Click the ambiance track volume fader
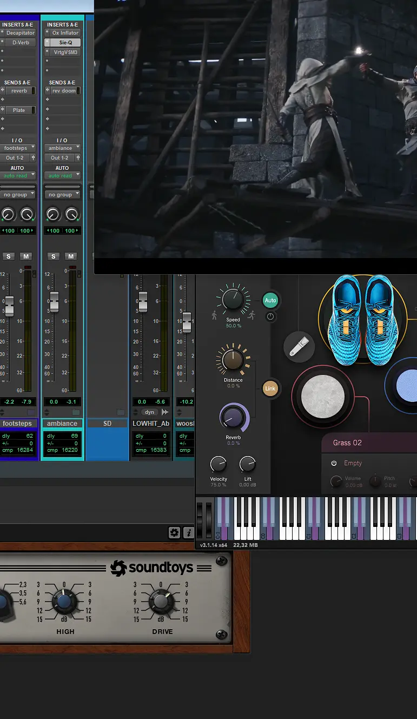The height and width of the screenshot is (719, 417). 54,302
